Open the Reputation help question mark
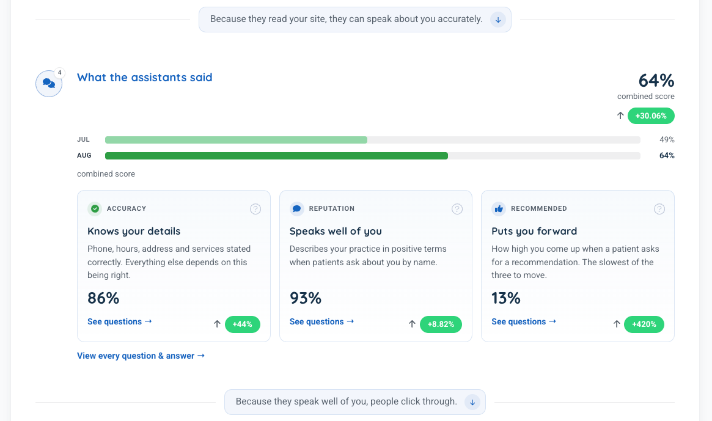 [x=457, y=209]
